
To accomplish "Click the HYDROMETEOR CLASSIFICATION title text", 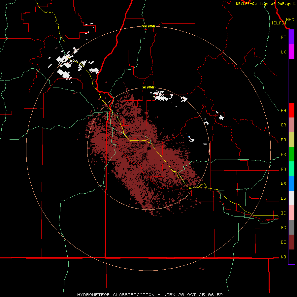I will click(116, 295).
